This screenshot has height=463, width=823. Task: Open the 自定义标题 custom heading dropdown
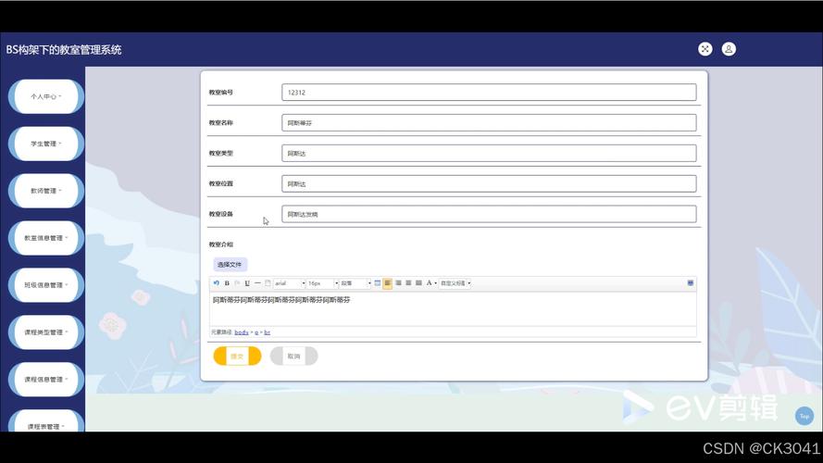(x=455, y=283)
